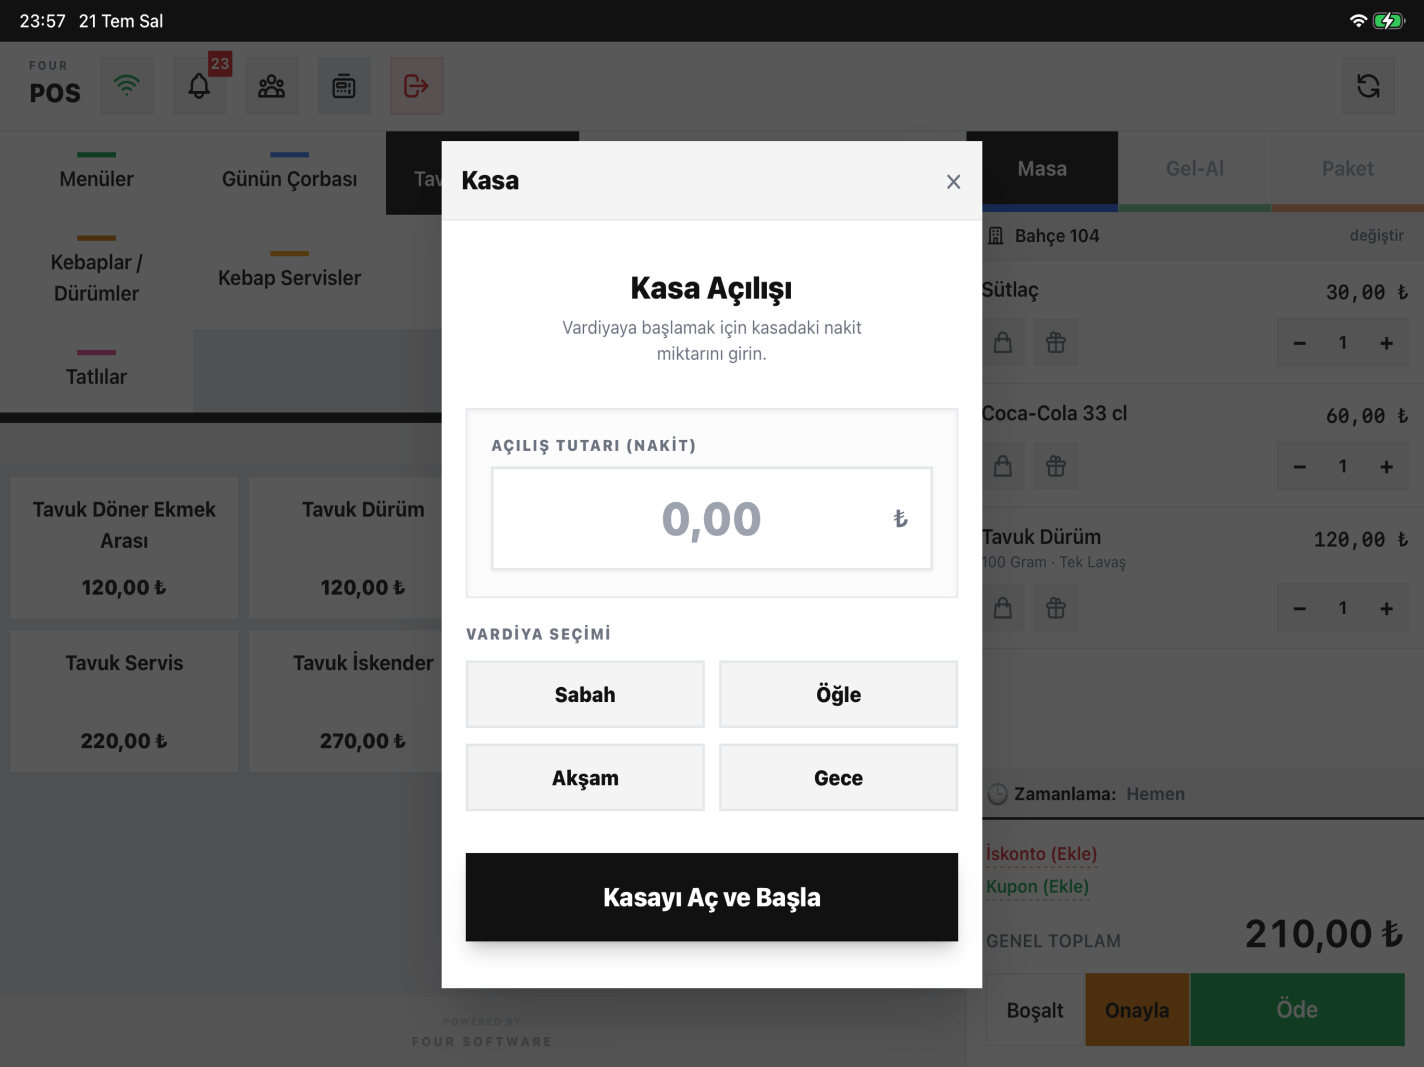The height and width of the screenshot is (1067, 1424).
Task: Add Tavuk Döner Ekmek Arası product
Action: 124,548
